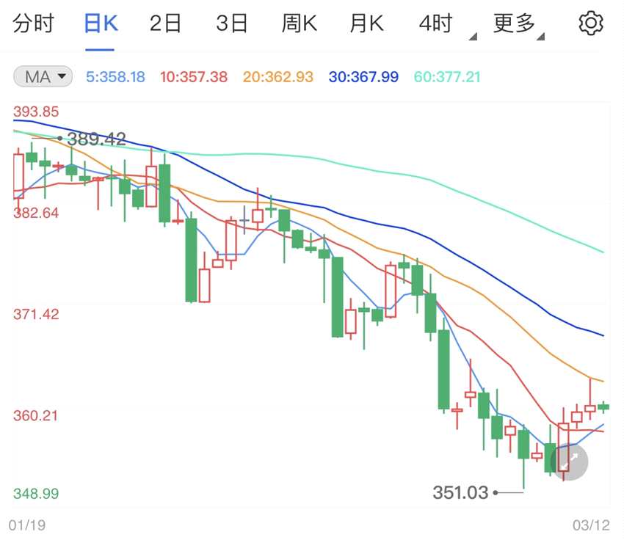Screen dimensions: 624x540
Task: Click the MA5 value 5:358.18
Action: tap(115, 76)
